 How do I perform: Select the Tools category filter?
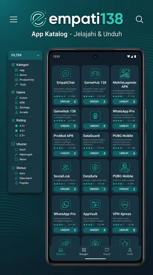tap(20, 84)
